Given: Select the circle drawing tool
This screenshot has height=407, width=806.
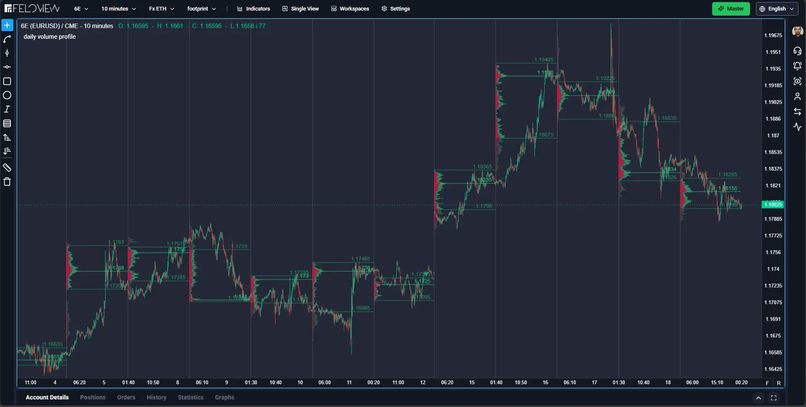Looking at the screenshot, I should click(7, 95).
